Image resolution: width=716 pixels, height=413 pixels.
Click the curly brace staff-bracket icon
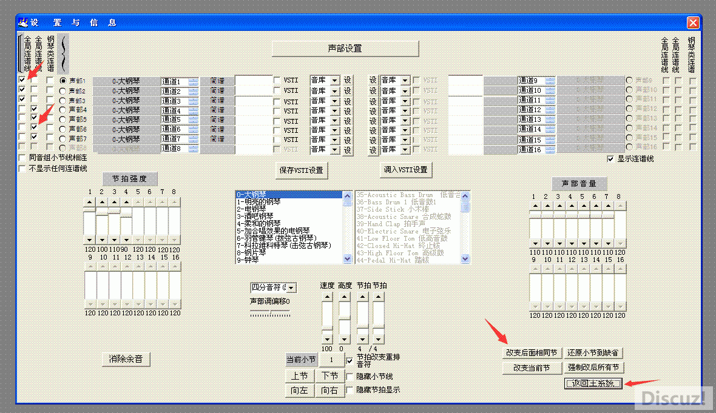point(63,54)
